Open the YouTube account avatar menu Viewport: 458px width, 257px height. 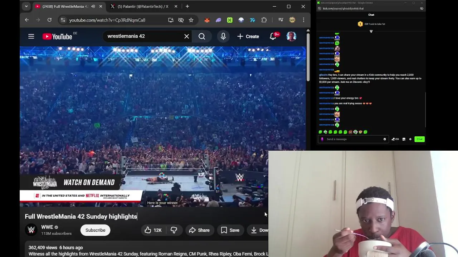(x=291, y=36)
